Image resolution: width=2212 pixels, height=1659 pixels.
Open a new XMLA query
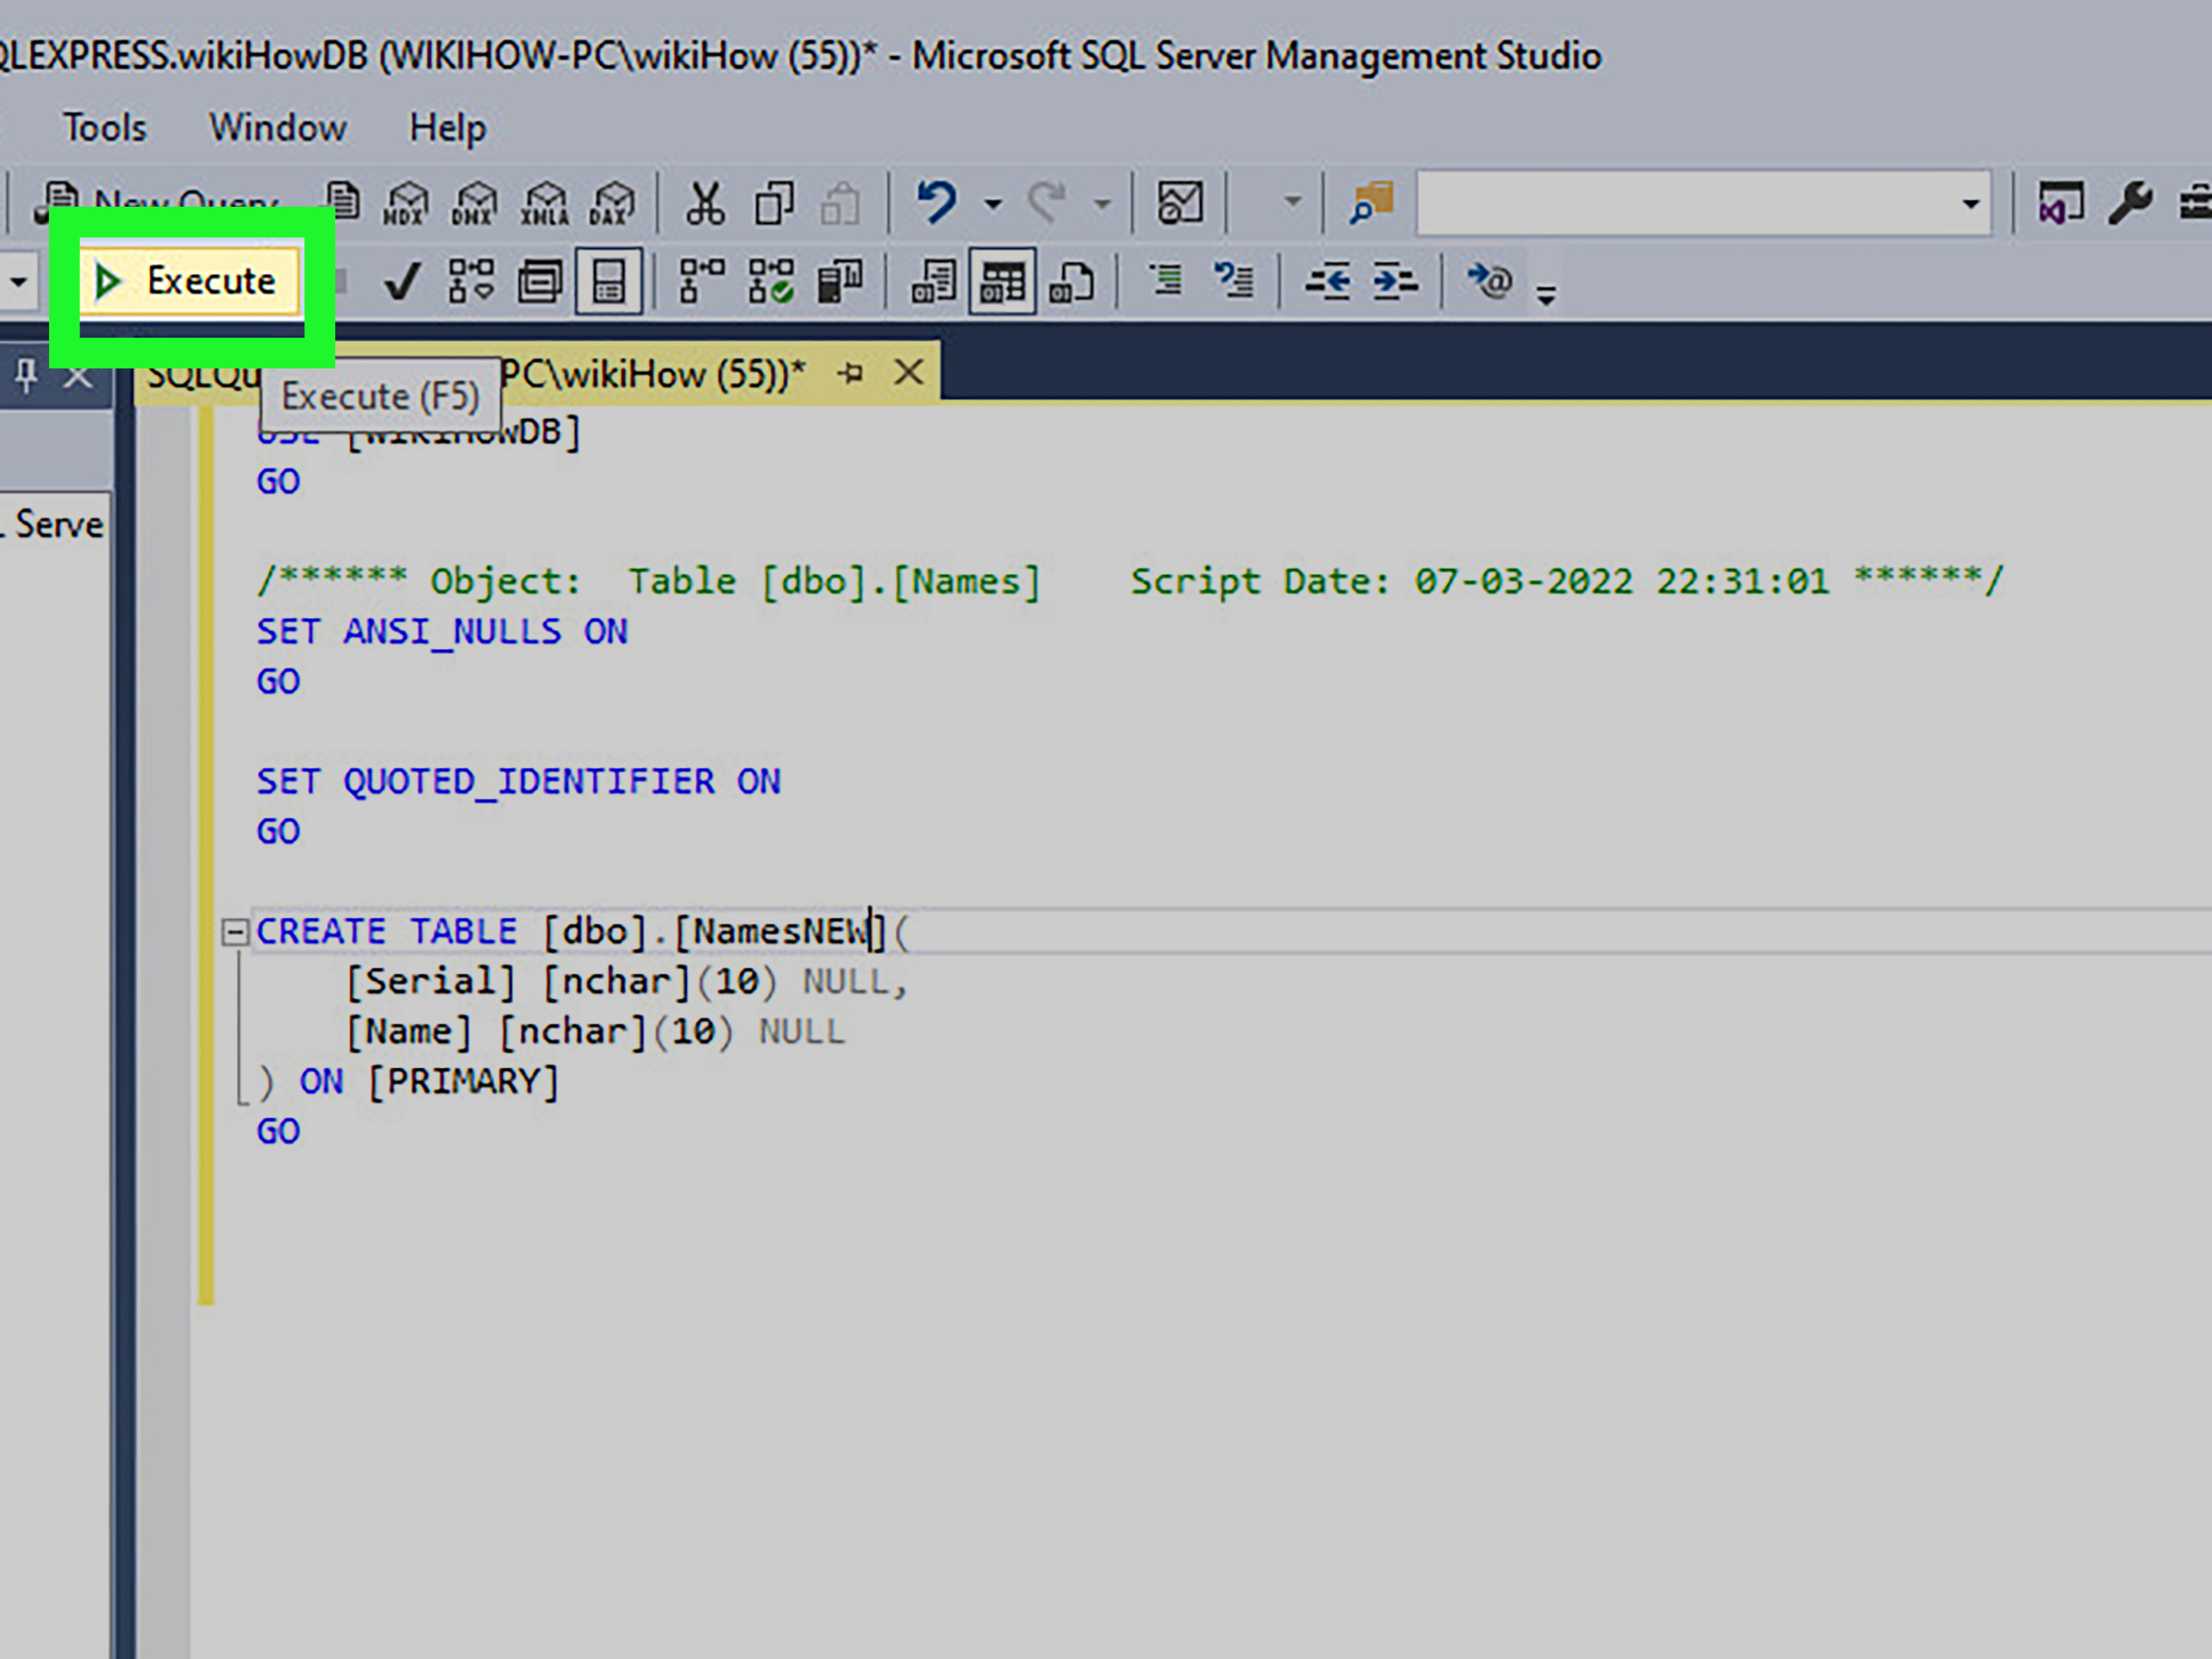click(x=545, y=203)
